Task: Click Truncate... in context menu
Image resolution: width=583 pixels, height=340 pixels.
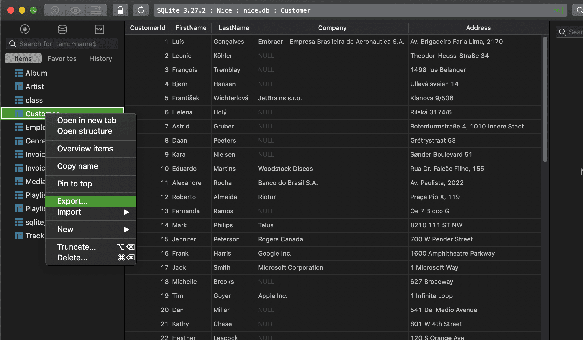Action: point(91,247)
